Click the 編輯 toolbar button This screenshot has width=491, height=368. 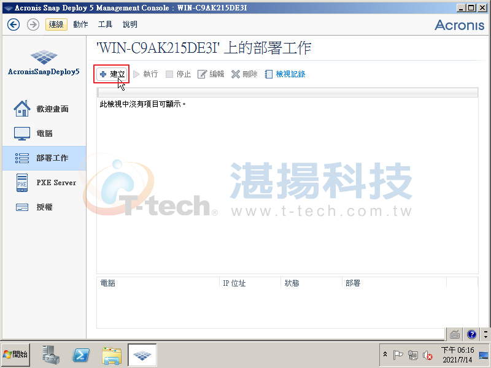point(211,74)
